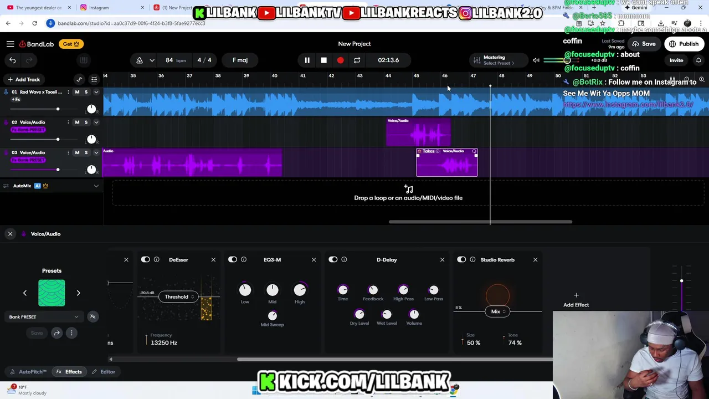709x399 pixels.
Task: Open track 02 three-dot menu
Action: click(68, 122)
